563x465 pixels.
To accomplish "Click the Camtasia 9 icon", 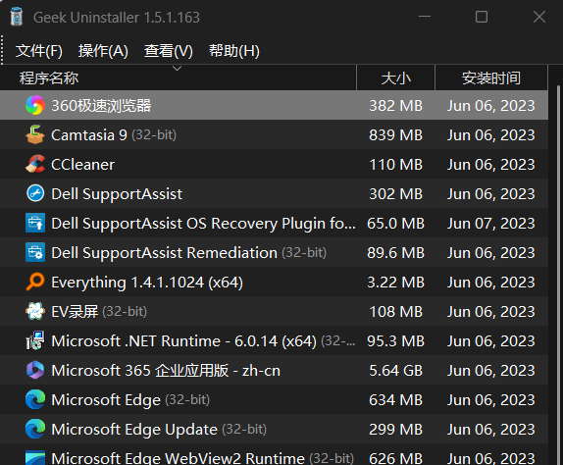I will (35, 134).
